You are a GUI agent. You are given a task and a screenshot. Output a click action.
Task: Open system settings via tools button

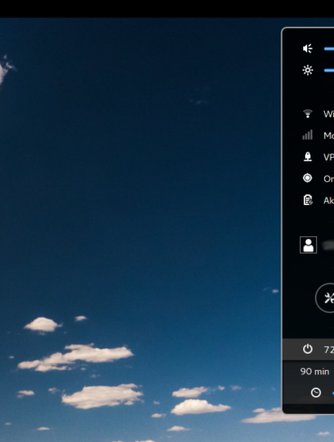click(325, 298)
